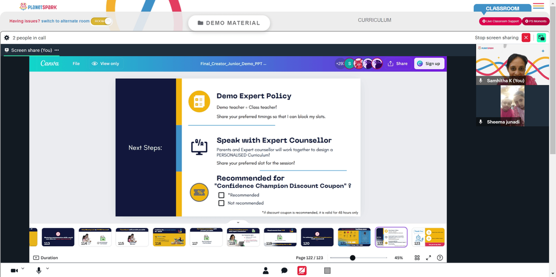Image resolution: width=556 pixels, height=277 pixels.
Task: Select slide thumbnail 113
Action: tap(58, 238)
